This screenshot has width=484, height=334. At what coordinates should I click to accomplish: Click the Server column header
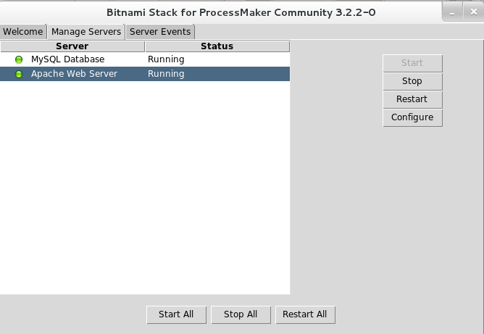tap(72, 46)
